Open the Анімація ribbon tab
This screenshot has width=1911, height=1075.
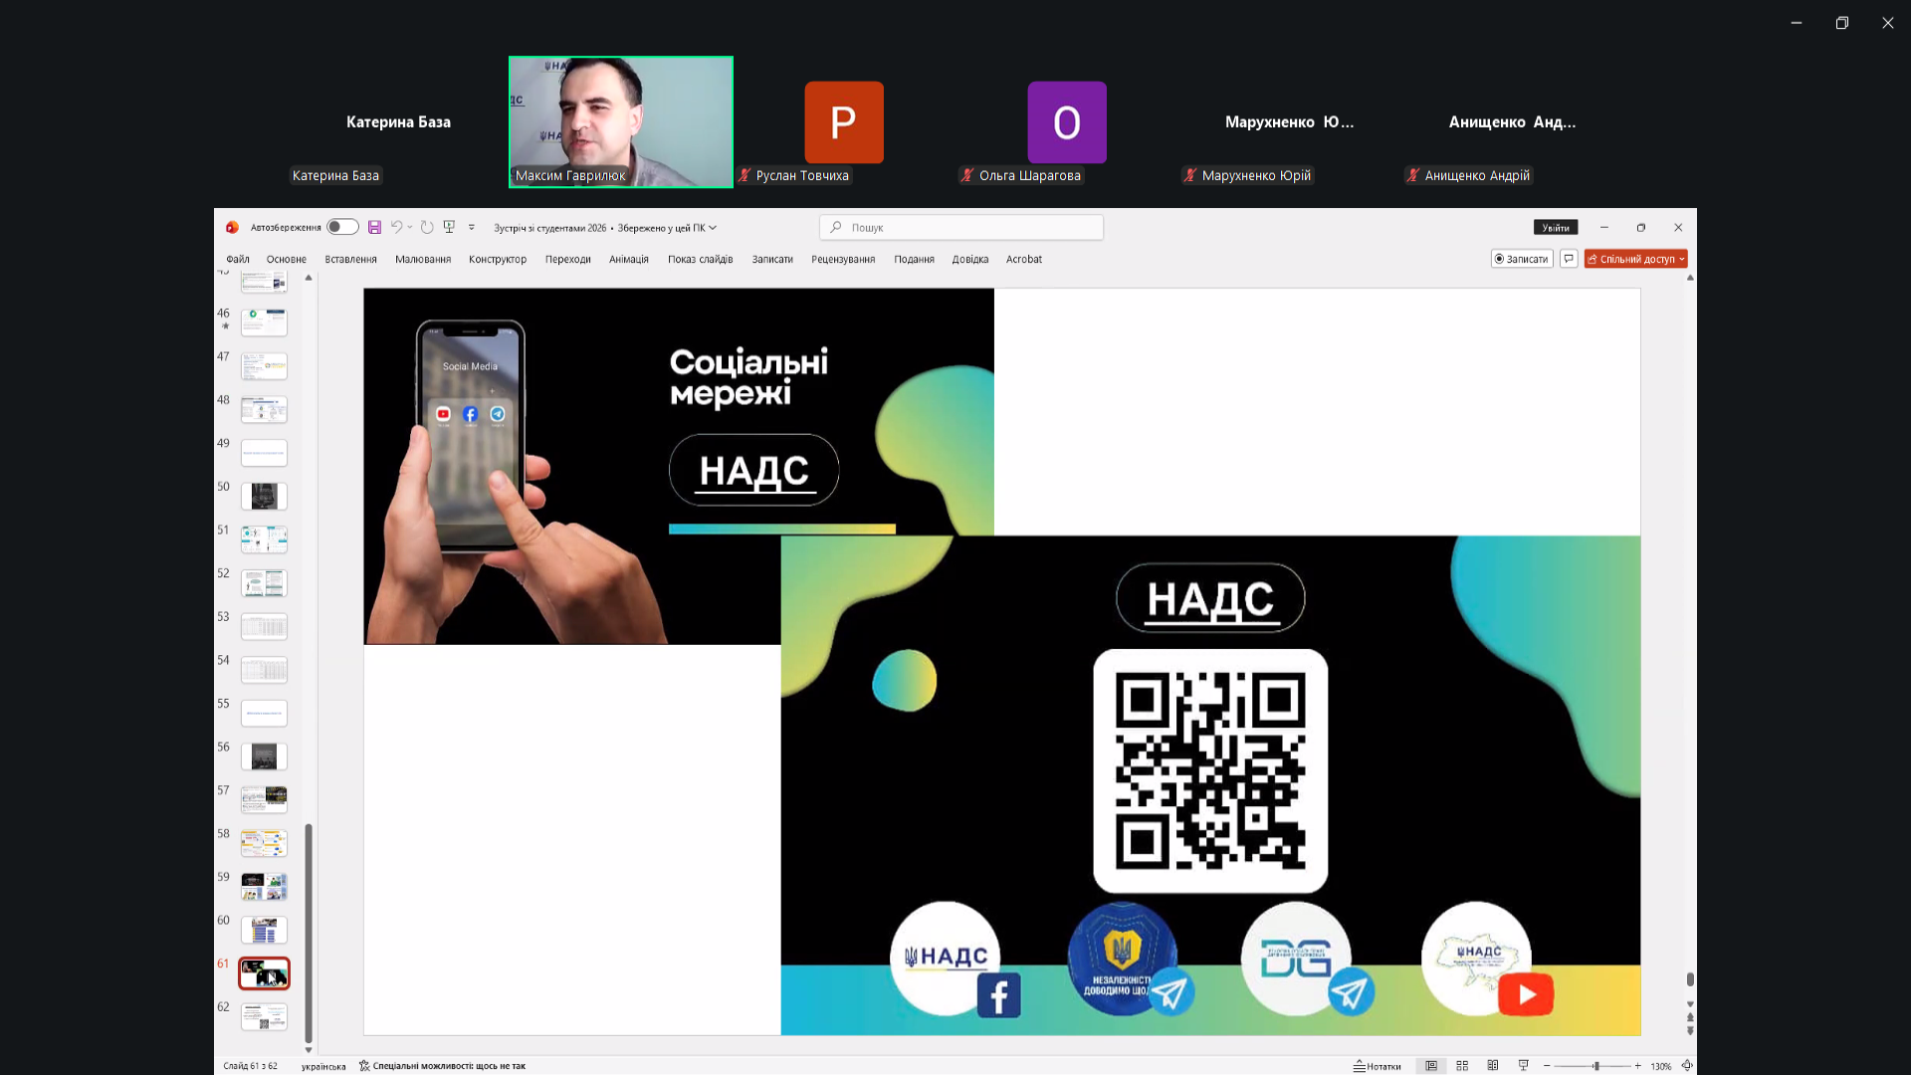tap(629, 259)
